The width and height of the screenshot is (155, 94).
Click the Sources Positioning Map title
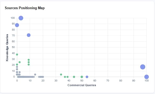tap(25, 8)
